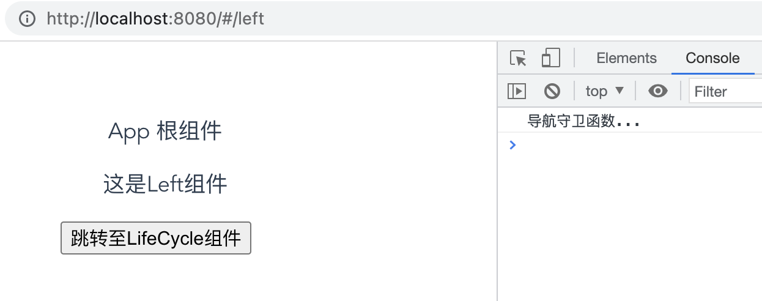Click the App 根组件 heading text
The image size is (762, 301).
pos(165,131)
